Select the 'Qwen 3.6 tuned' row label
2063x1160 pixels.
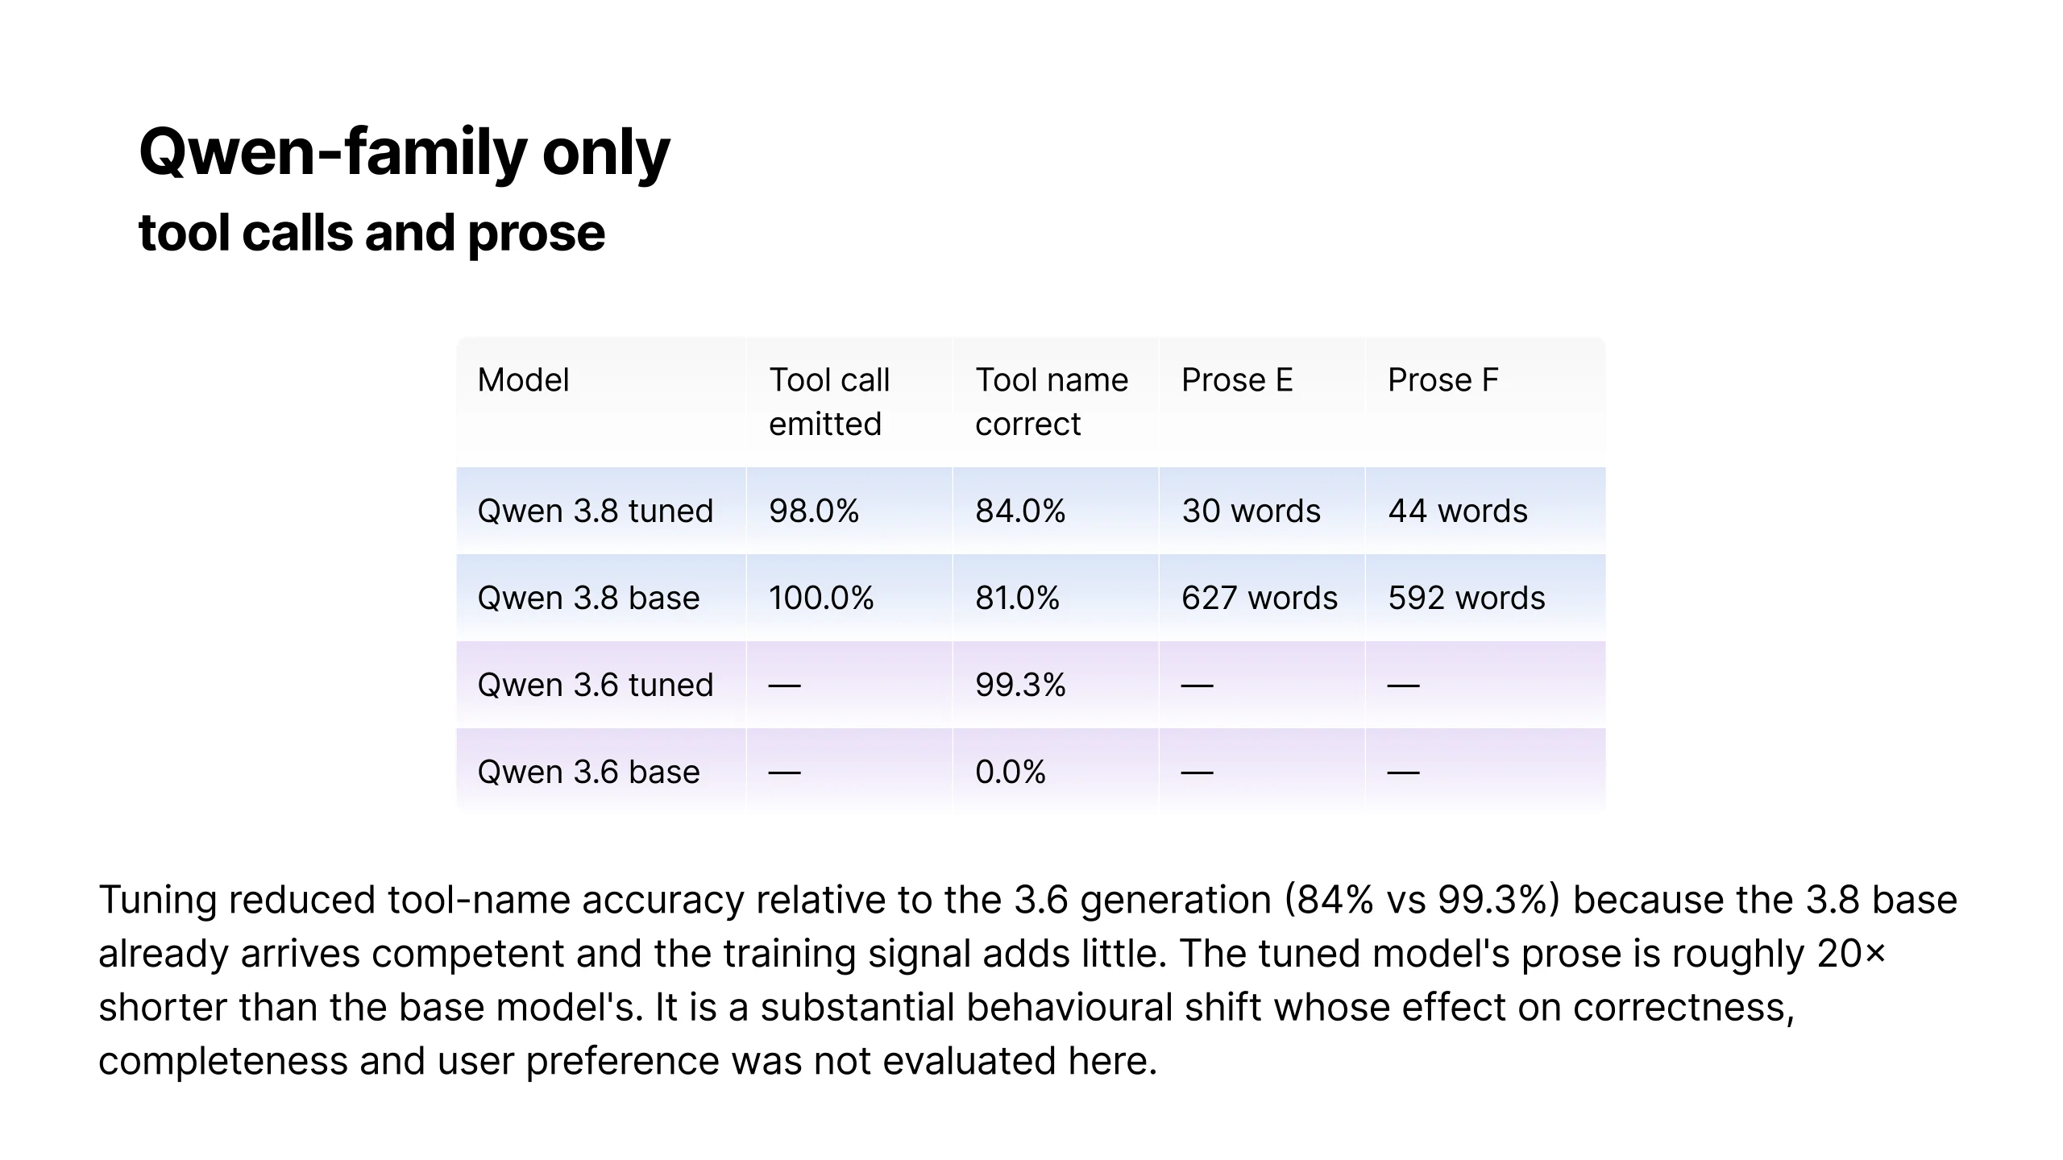596,685
